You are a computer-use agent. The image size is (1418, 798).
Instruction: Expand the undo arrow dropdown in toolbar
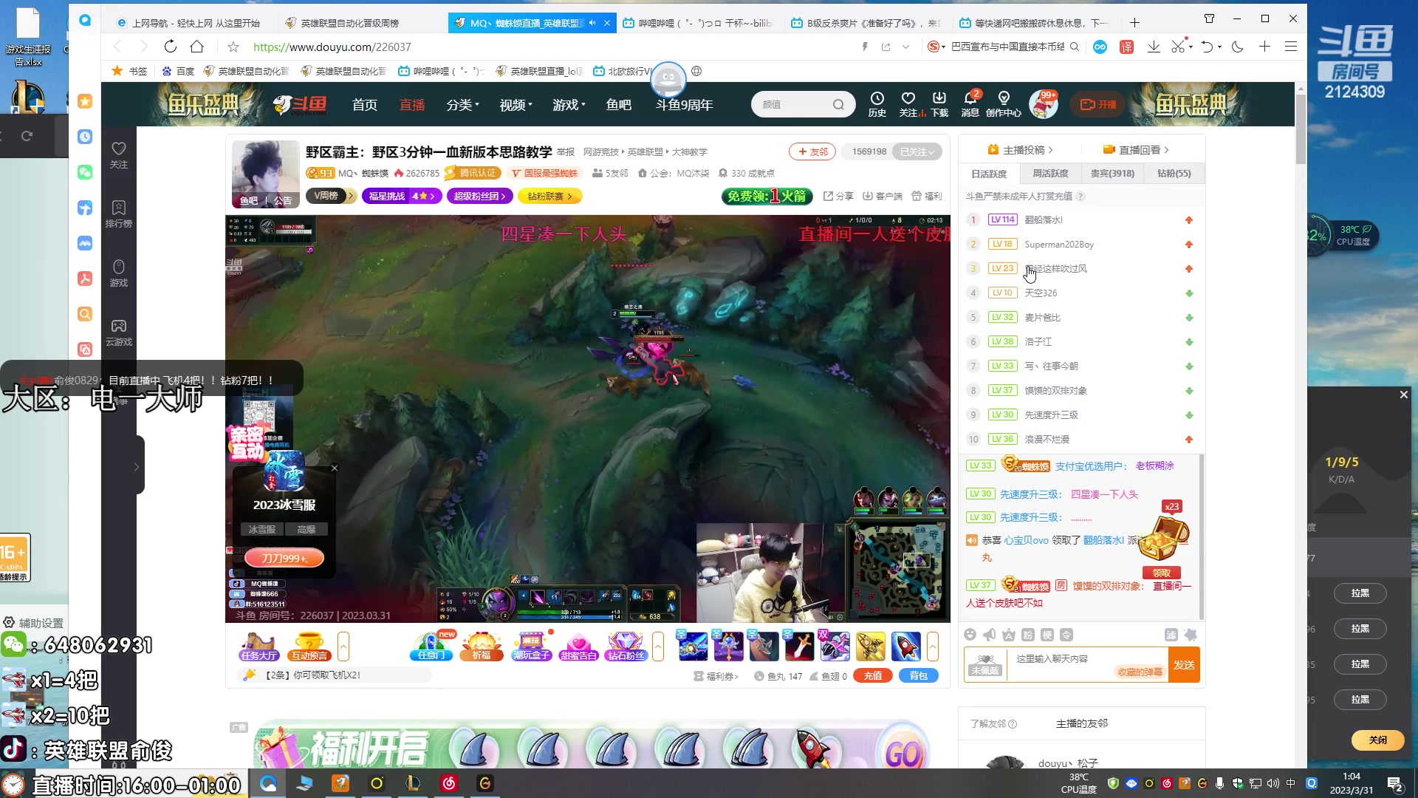(1219, 47)
